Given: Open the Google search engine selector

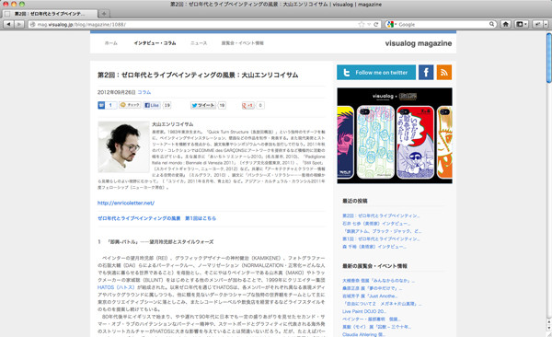Looking at the screenshot, I should click(391, 24).
